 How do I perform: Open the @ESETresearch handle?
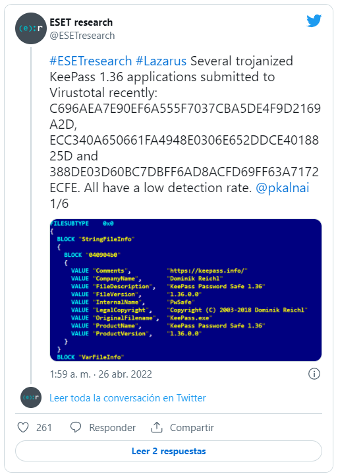click(82, 36)
